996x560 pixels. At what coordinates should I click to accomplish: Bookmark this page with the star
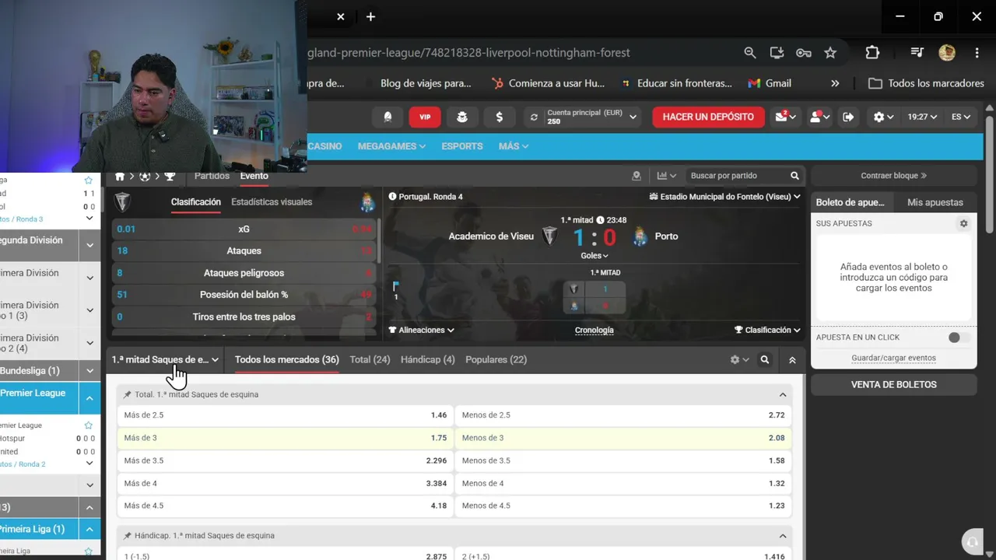tap(830, 53)
